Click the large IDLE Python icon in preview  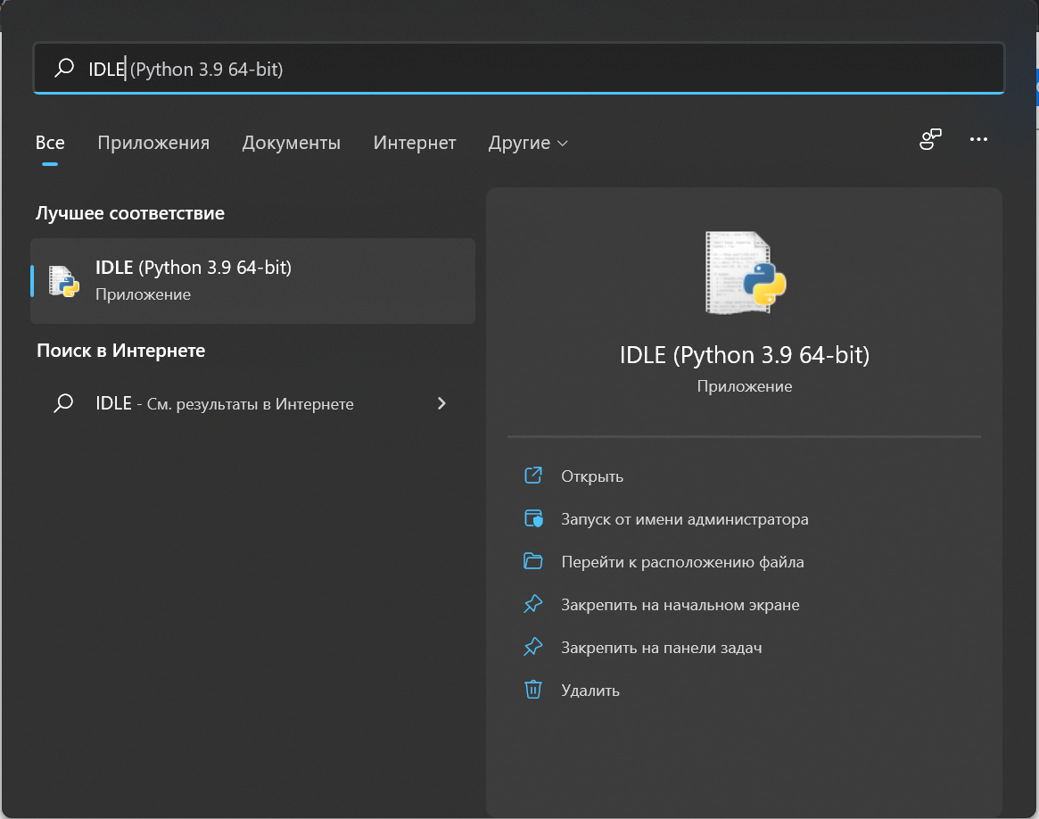pos(745,273)
